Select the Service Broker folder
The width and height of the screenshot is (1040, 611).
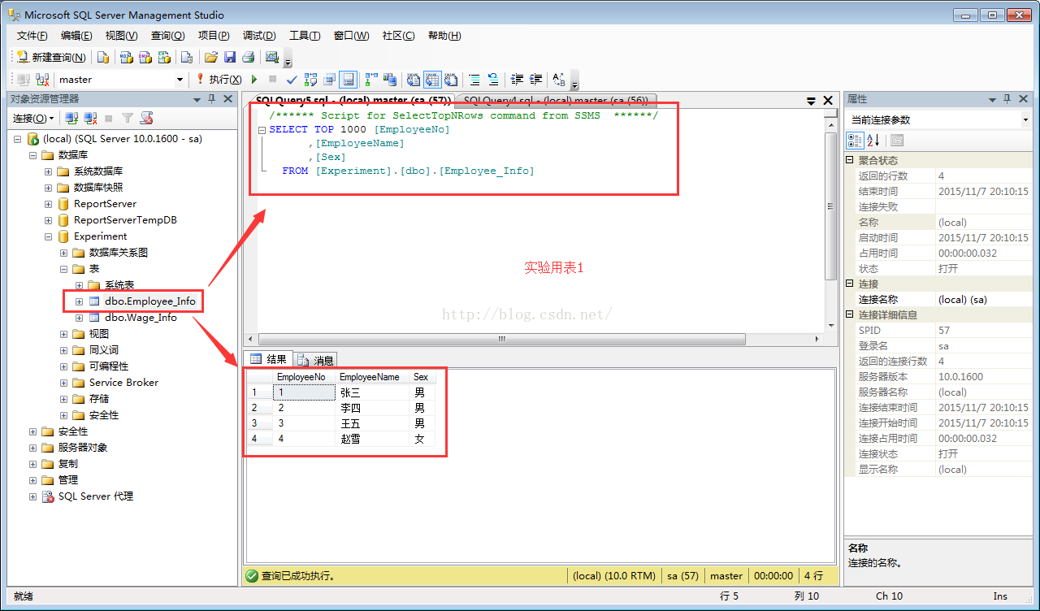click(123, 383)
